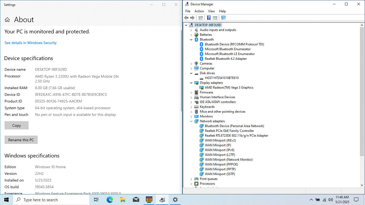Open File Explorer from the taskbar

123,200
